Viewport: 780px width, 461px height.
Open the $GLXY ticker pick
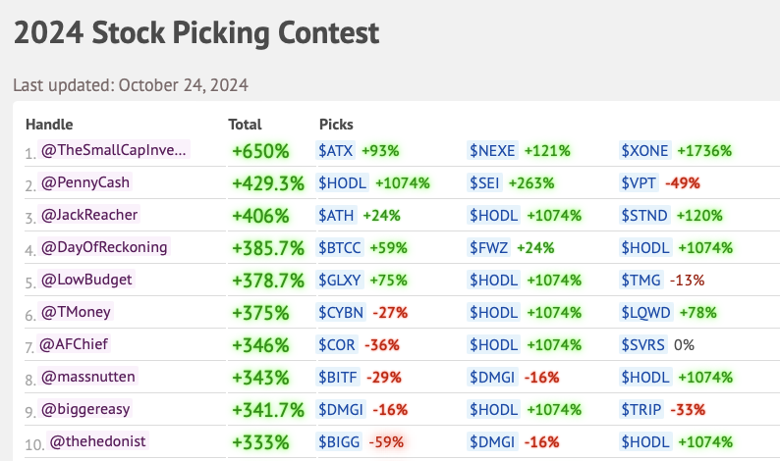340,280
